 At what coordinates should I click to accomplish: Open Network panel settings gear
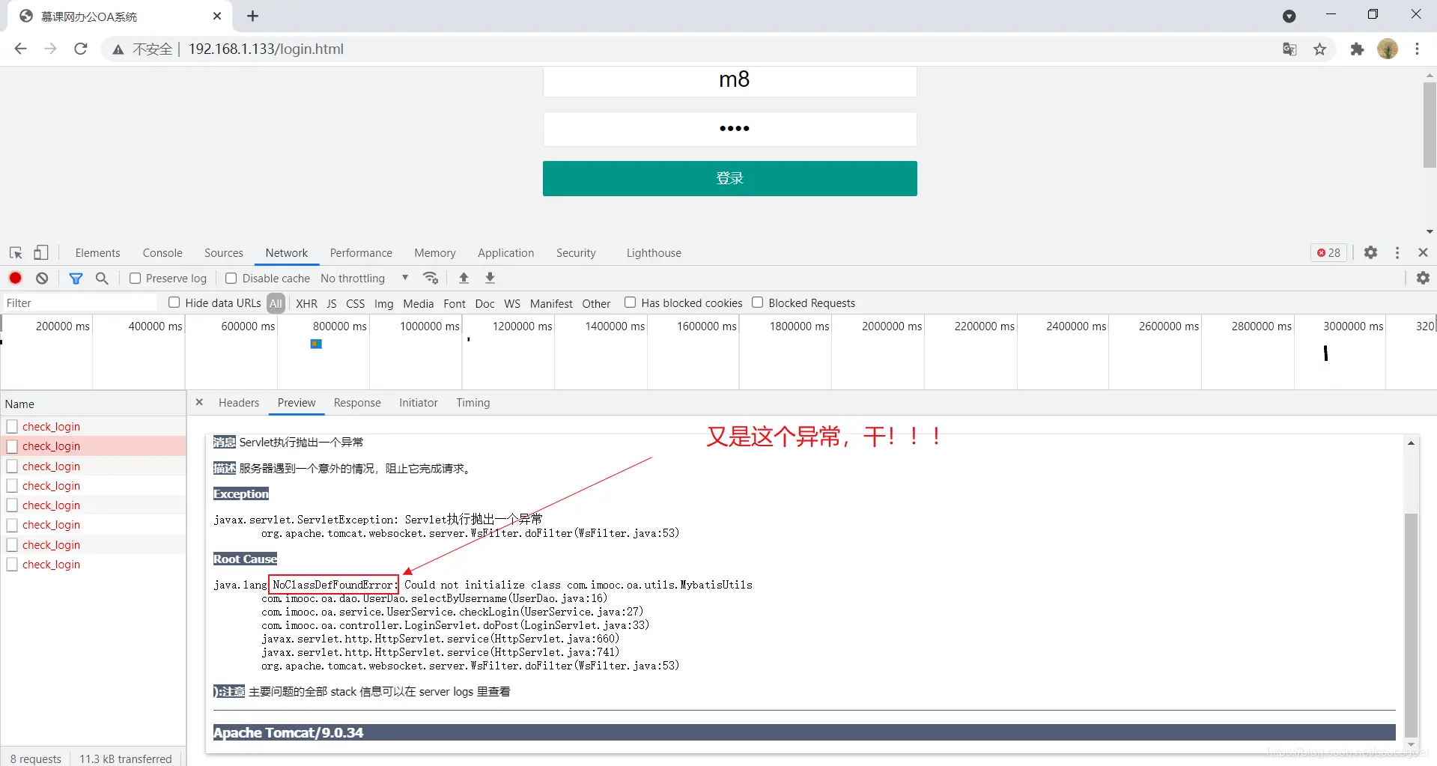[x=1423, y=278]
